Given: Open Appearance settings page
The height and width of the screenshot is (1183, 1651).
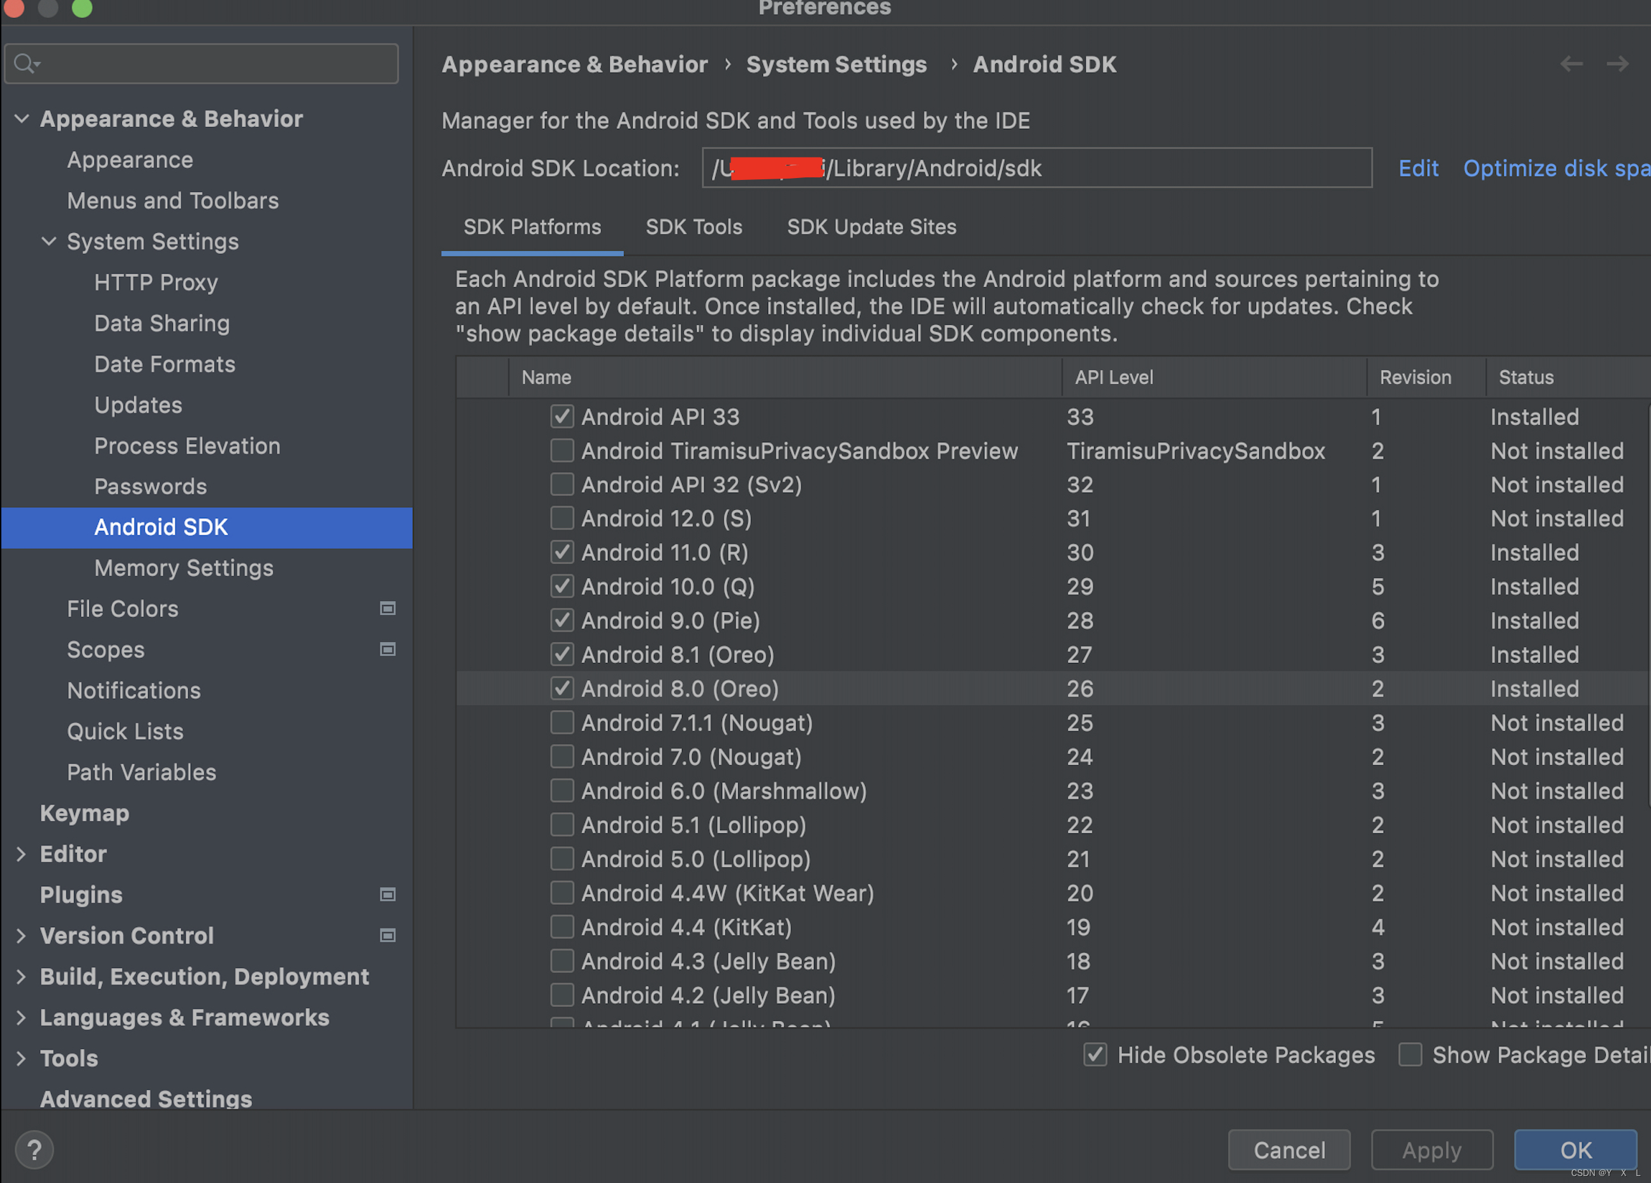Looking at the screenshot, I should point(130,160).
